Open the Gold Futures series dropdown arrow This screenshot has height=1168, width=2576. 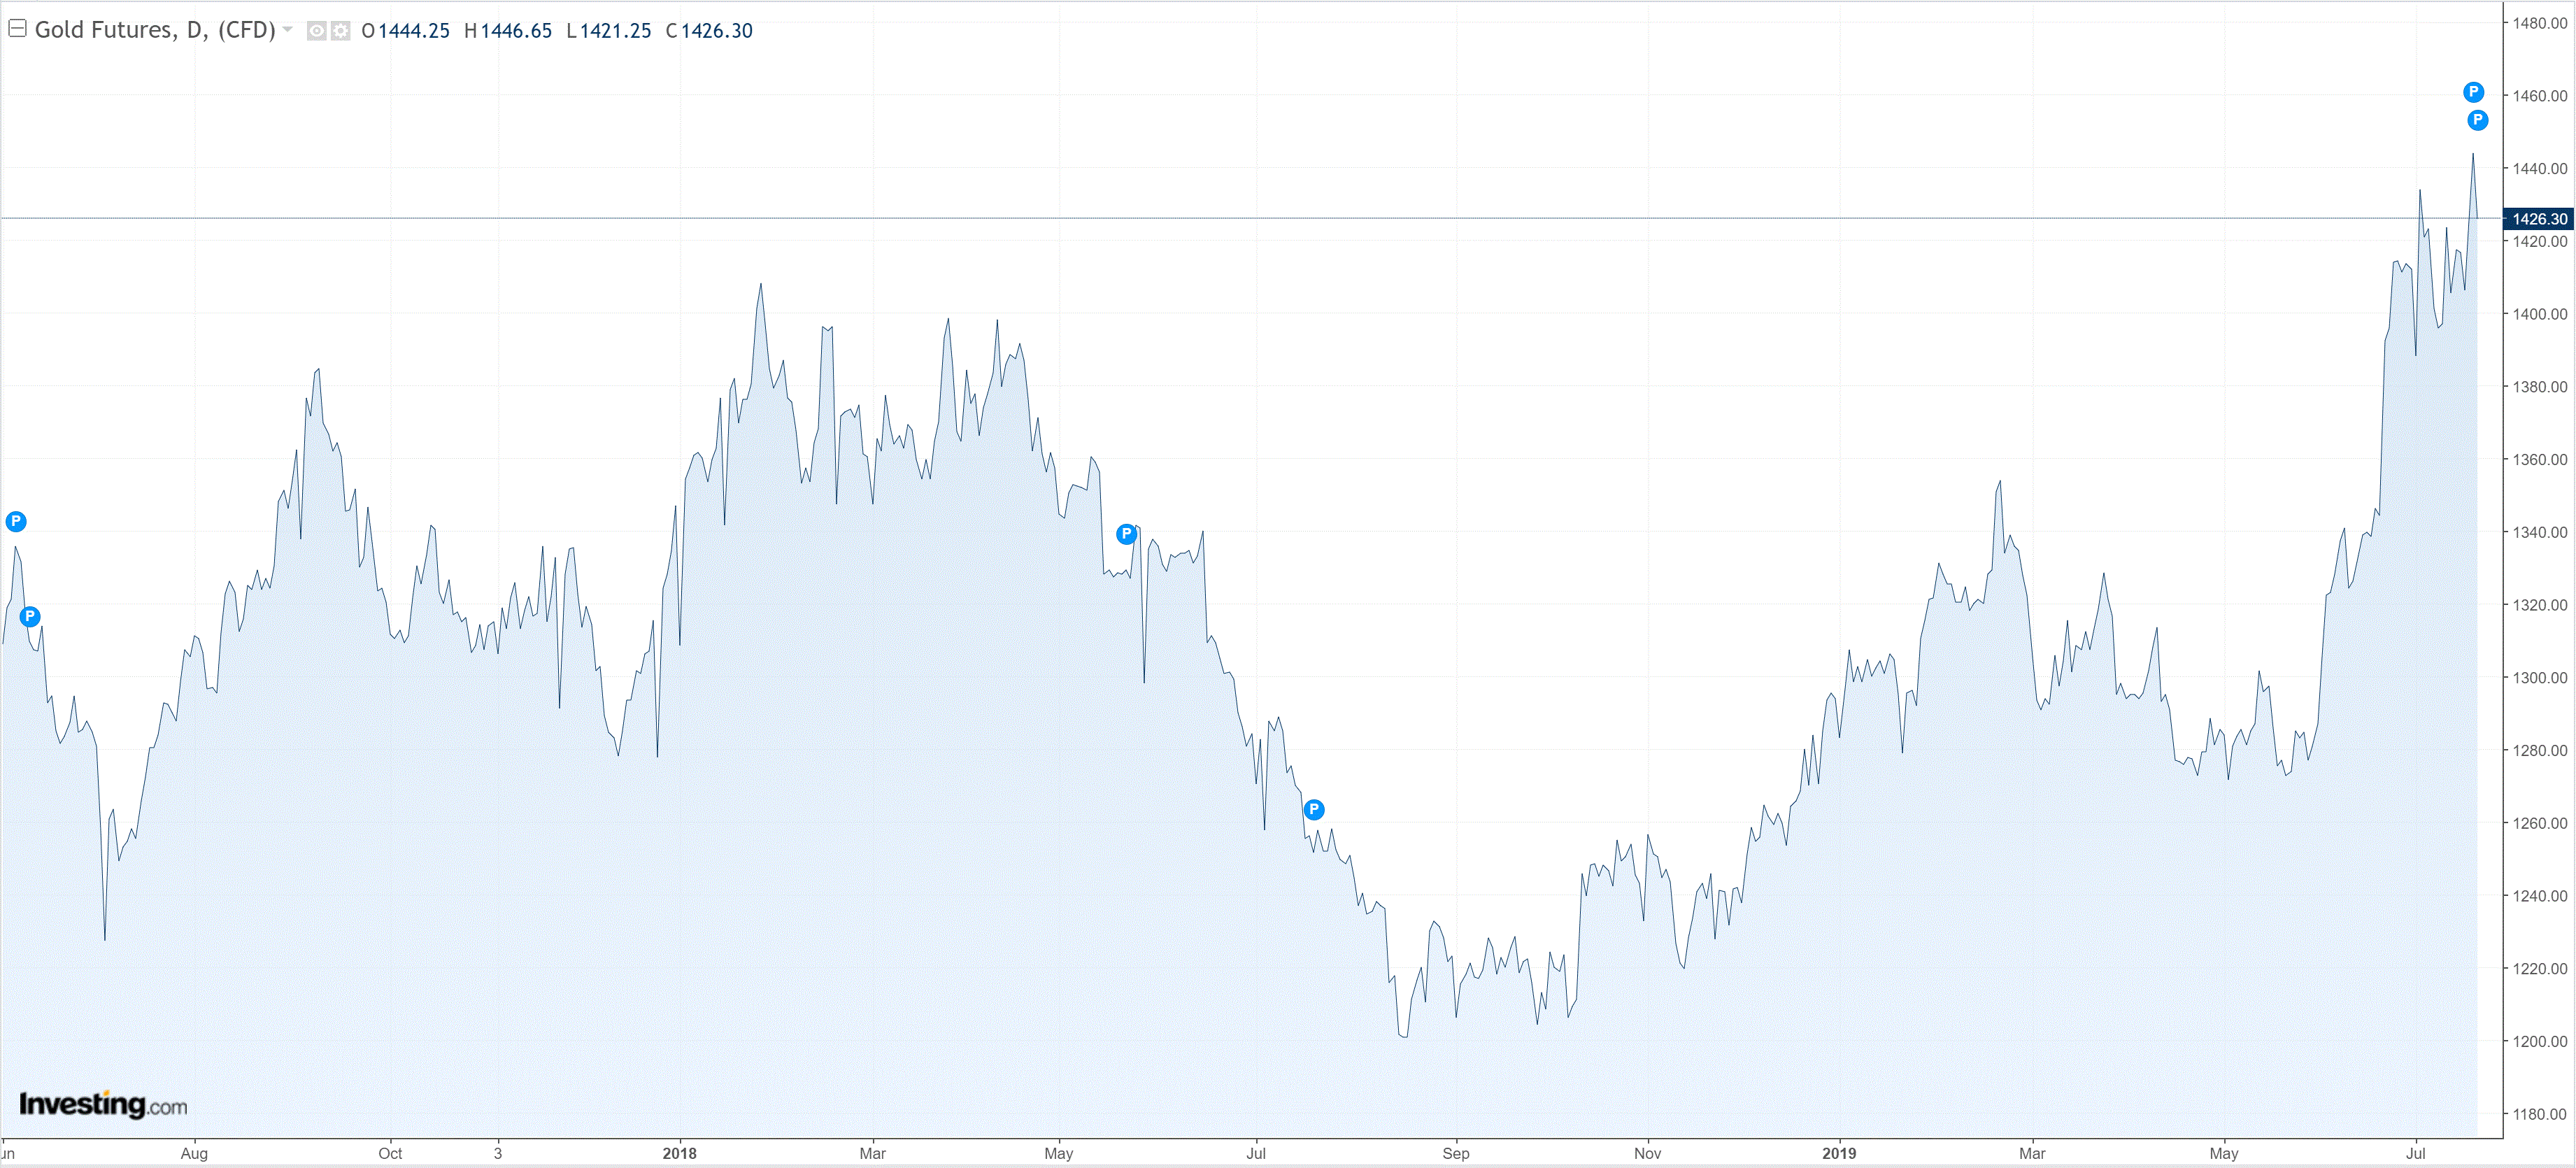(x=288, y=29)
